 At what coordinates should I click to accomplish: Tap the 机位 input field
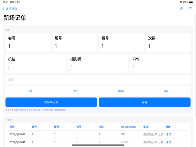[x=36, y=64]
